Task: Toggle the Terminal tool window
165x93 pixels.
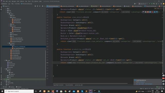Action: point(19,87)
